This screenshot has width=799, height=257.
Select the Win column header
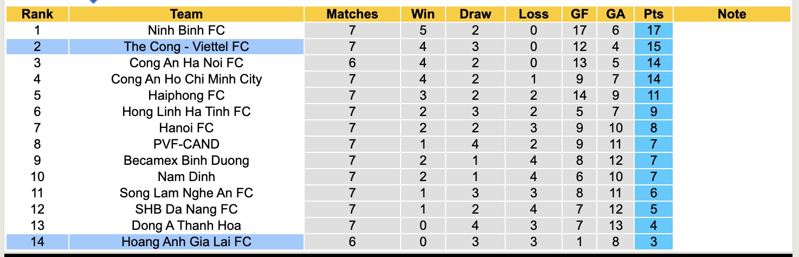click(423, 14)
